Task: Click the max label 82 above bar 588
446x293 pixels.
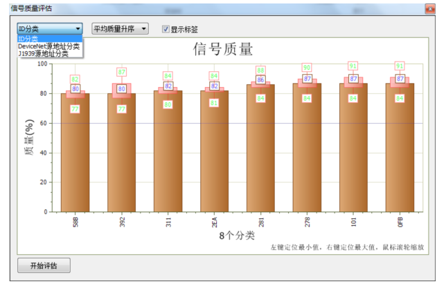Action: (75, 79)
